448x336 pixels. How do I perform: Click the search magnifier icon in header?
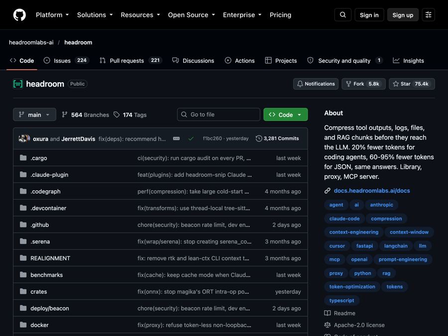[343, 15]
